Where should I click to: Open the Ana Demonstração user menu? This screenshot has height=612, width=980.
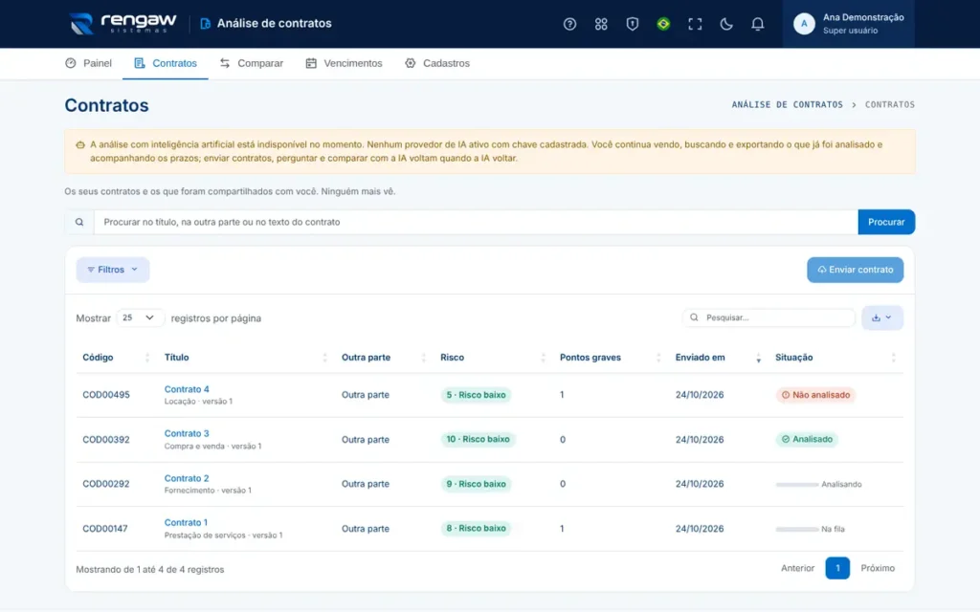[848, 24]
